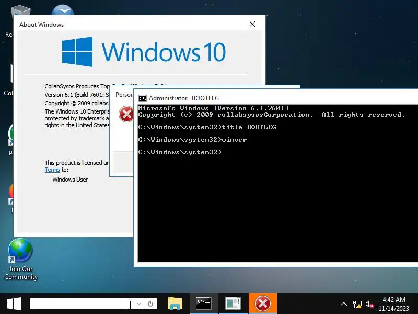
Task: Click the taskbar refresh button
Action: pos(150,304)
